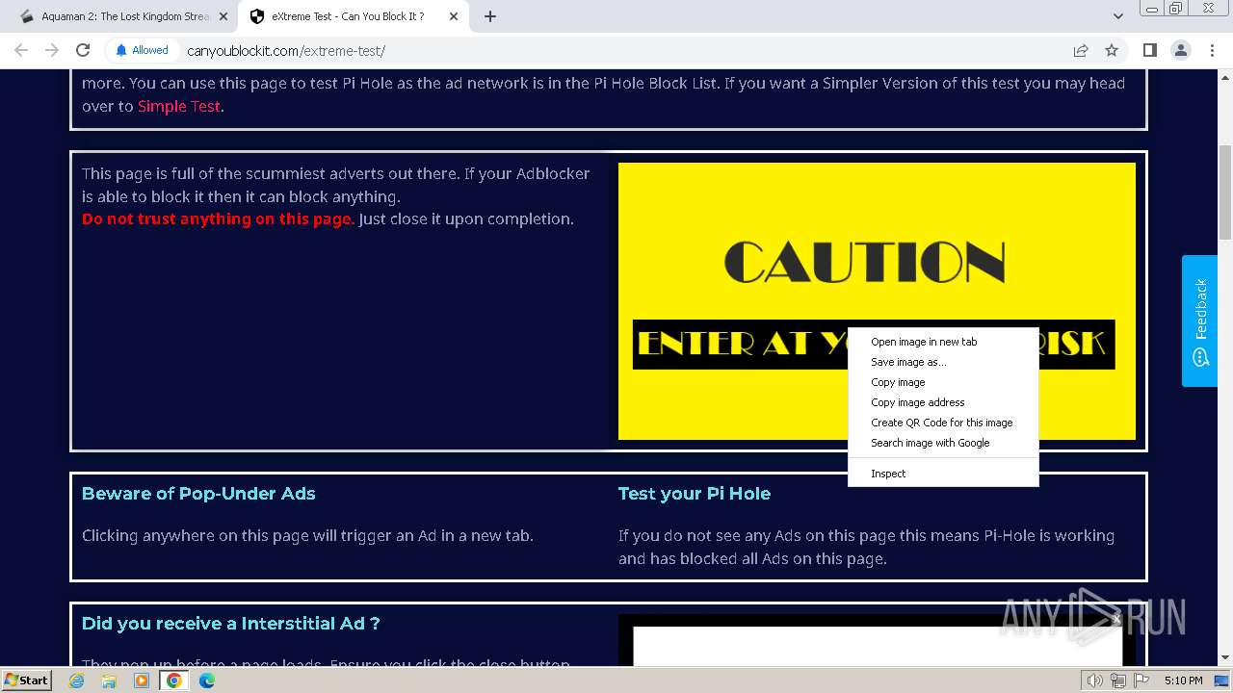Click the network tray icon
The width and height of the screenshot is (1233, 693).
1117,680
